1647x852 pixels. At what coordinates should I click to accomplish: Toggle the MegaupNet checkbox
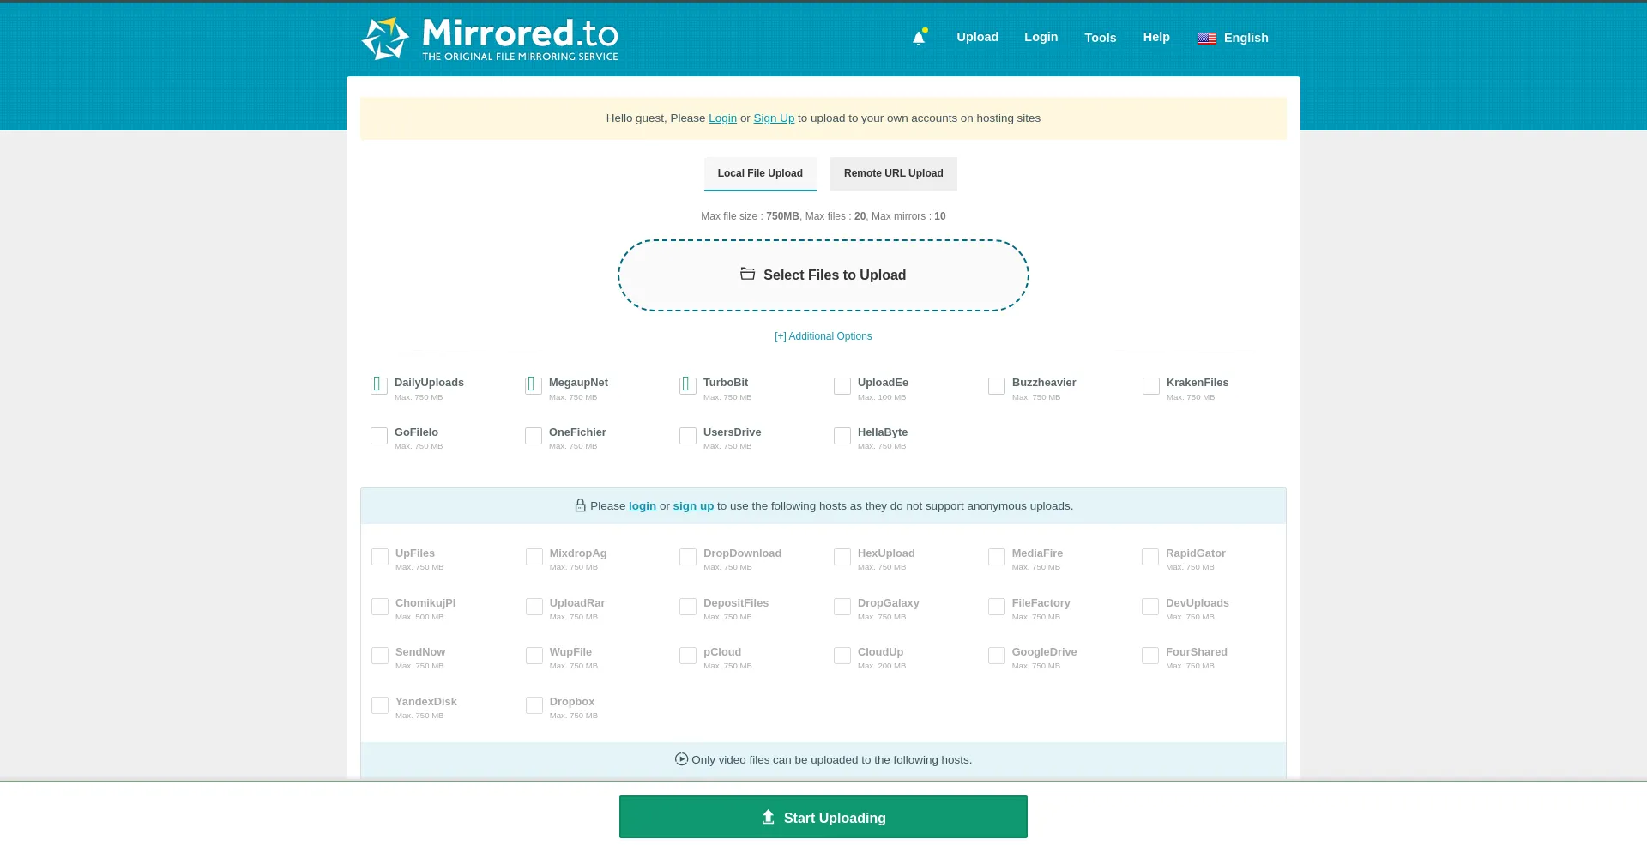tap(534, 386)
